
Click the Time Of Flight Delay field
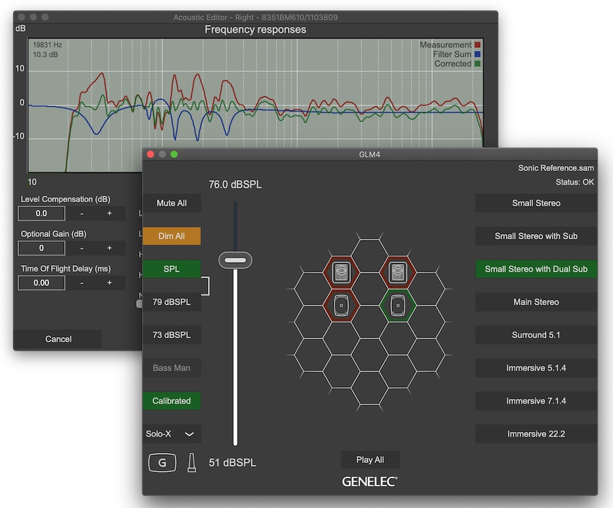41,282
